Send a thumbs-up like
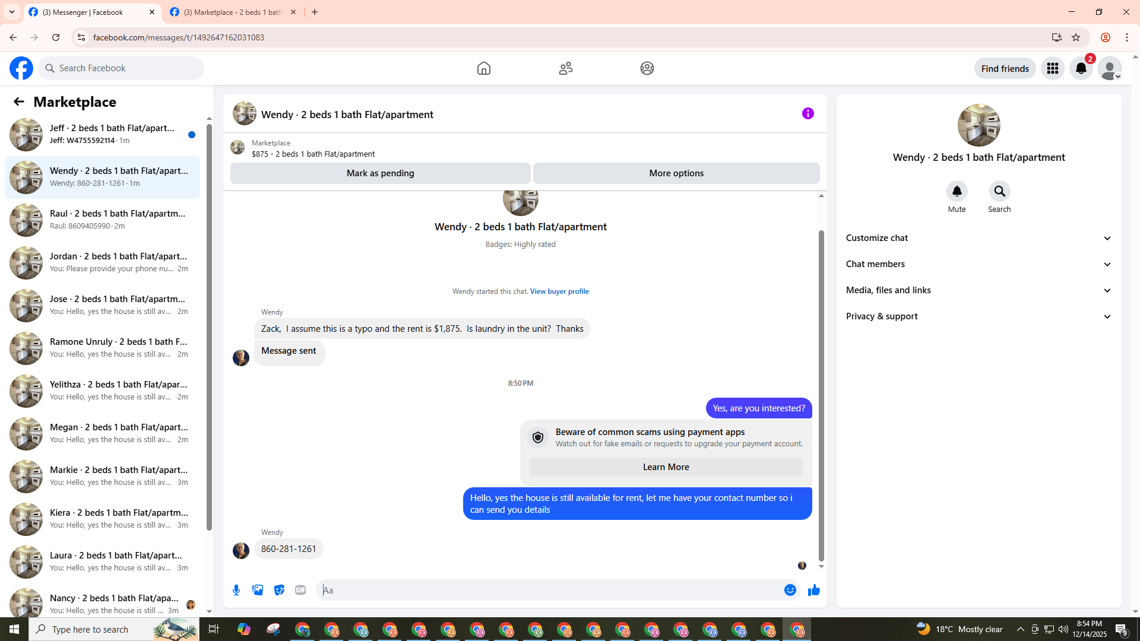1140x641 pixels. 813,590
